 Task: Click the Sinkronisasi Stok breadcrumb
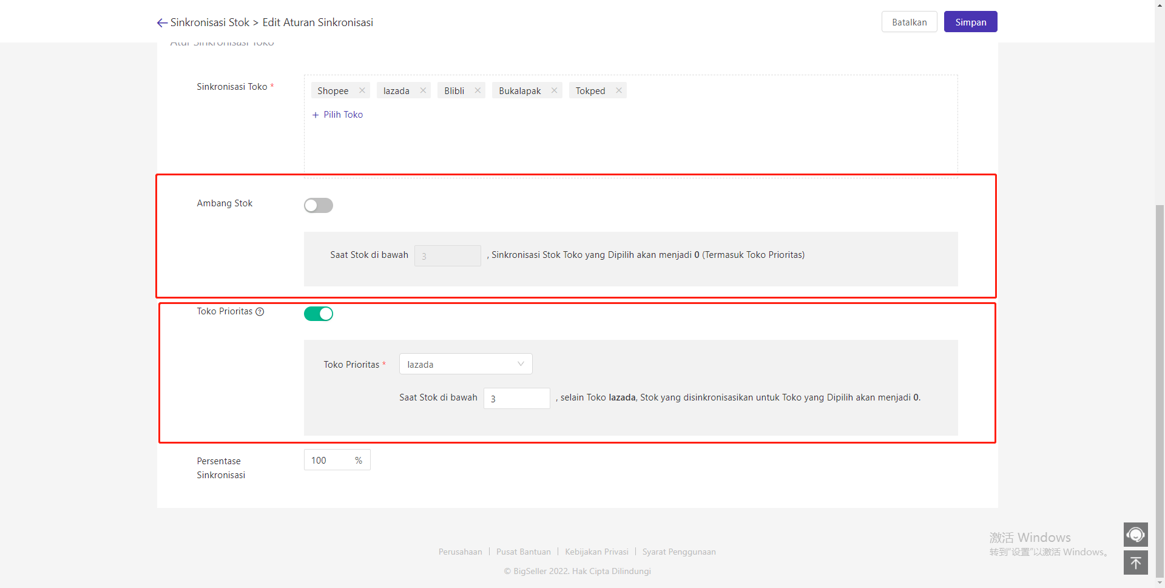coord(209,22)
